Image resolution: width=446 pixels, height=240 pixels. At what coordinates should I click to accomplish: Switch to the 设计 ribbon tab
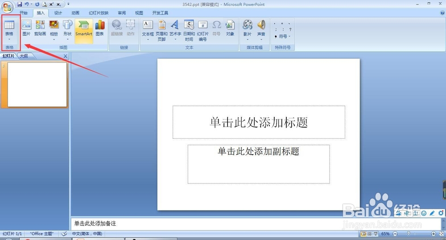click(x=58, y=13)
